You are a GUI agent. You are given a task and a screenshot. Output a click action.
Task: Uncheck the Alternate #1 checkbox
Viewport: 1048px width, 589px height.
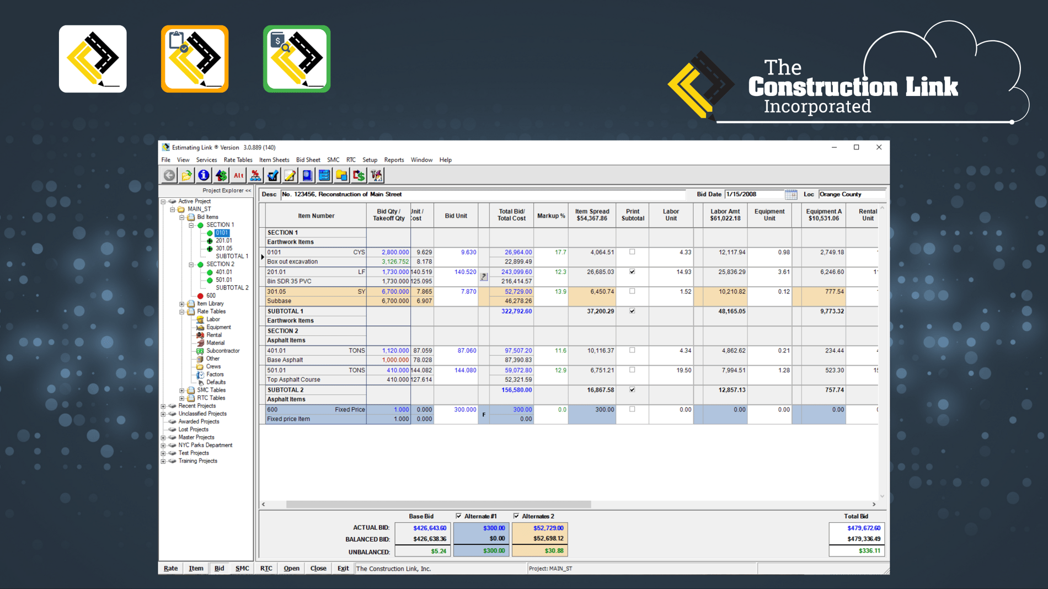459,516
